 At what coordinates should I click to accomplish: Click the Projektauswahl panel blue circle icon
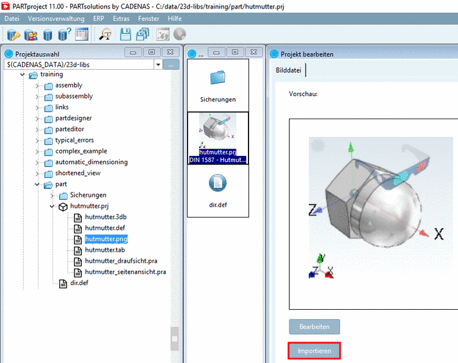coord(9,54)
